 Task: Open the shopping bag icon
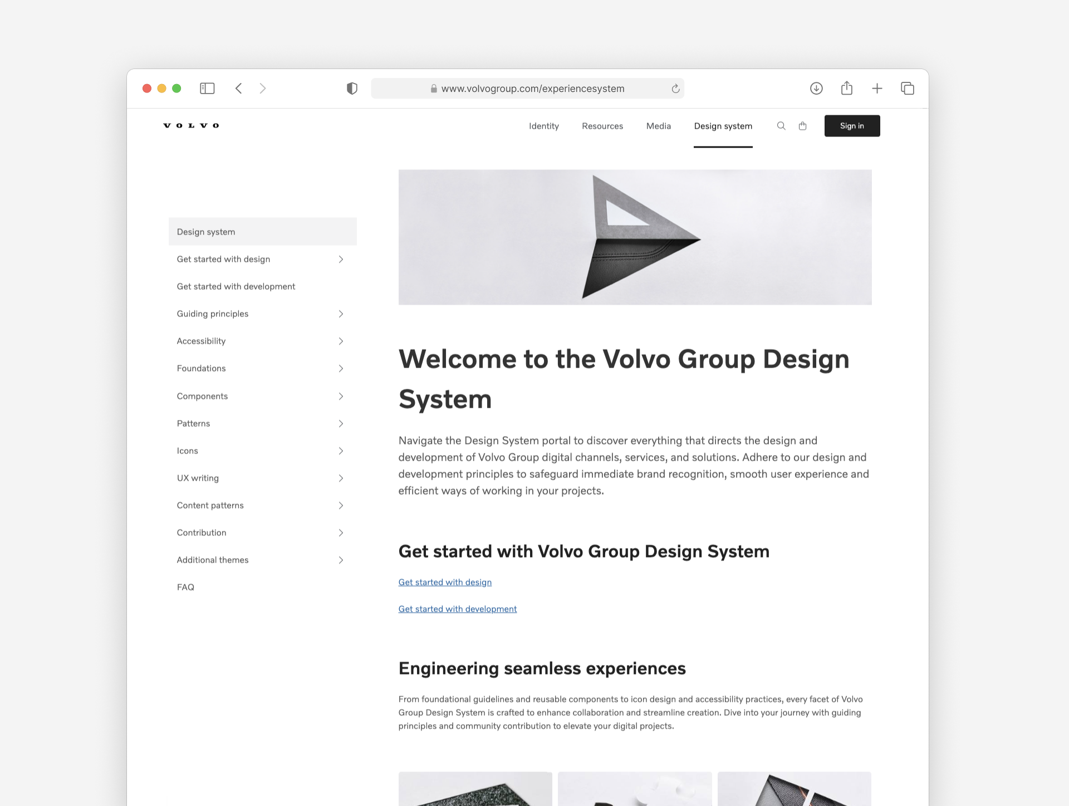(802, 126)
